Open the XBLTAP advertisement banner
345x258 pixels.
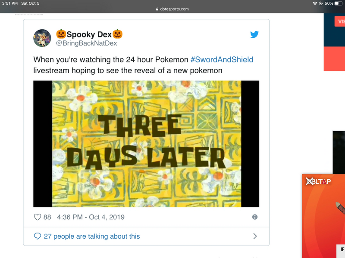[323, 215]
